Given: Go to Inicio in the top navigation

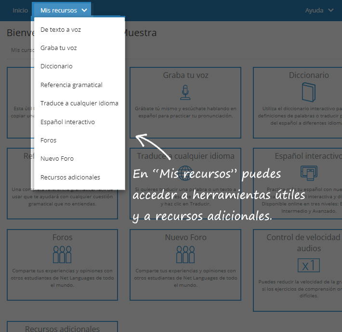Looking at the screenshot, I should [20, 10].
